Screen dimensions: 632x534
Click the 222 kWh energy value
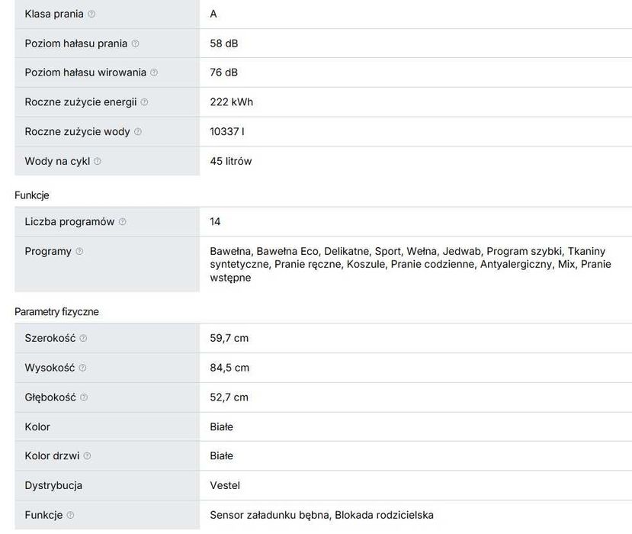232,101
